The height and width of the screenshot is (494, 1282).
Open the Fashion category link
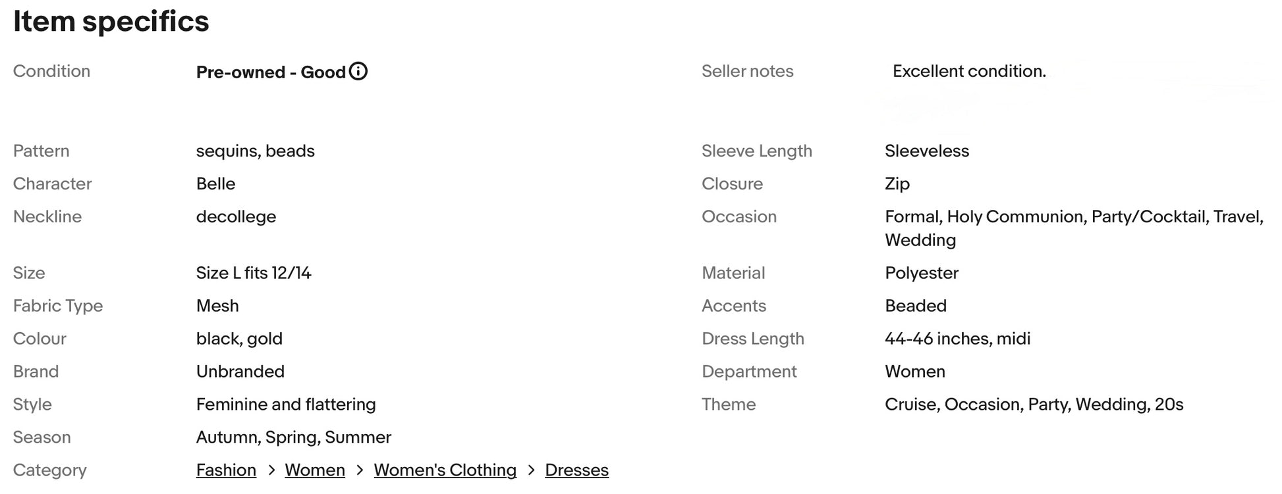(226, 470)
